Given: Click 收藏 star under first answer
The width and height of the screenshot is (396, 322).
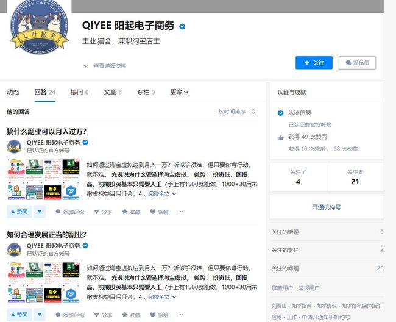Looking at the screenshot, I should click(x=131, y=212).
